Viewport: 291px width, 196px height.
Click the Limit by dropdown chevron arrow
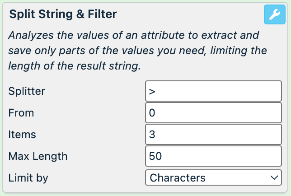[274, 177]
